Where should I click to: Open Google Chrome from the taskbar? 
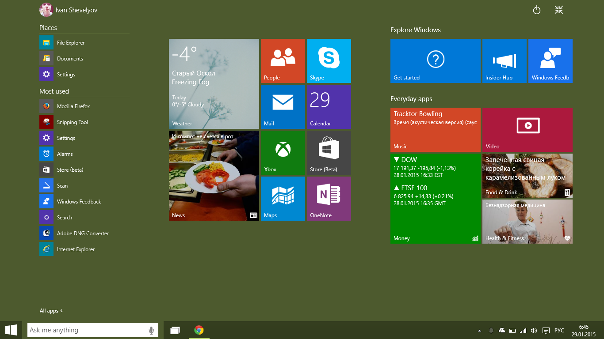tap(199, 330)
